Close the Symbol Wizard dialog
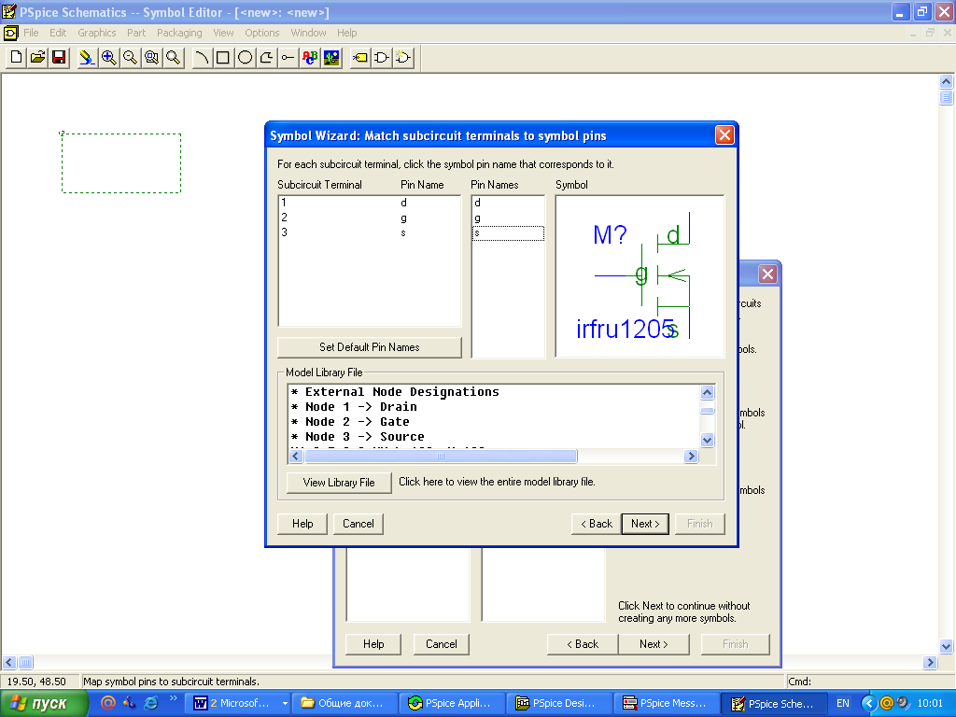 tap(724, 134)
